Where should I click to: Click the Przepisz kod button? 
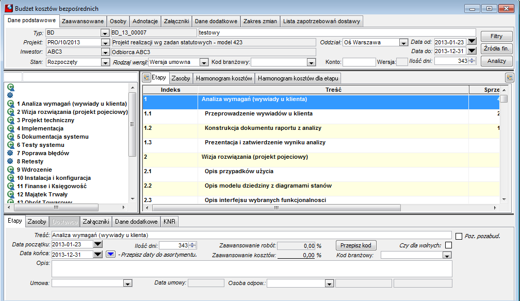356,245
